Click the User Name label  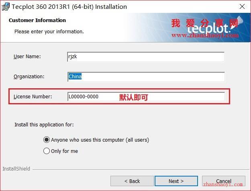[27, 57]
